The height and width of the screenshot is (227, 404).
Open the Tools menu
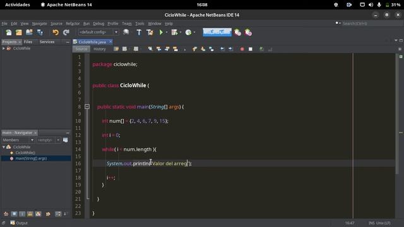(140, 23)
